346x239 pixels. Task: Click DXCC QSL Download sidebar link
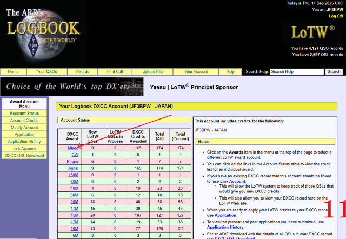(x=24, y=155)
